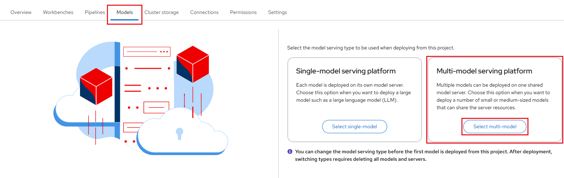Open the Cluster storage tab
This screenshot has width=564, height=178.
point(161,12)
